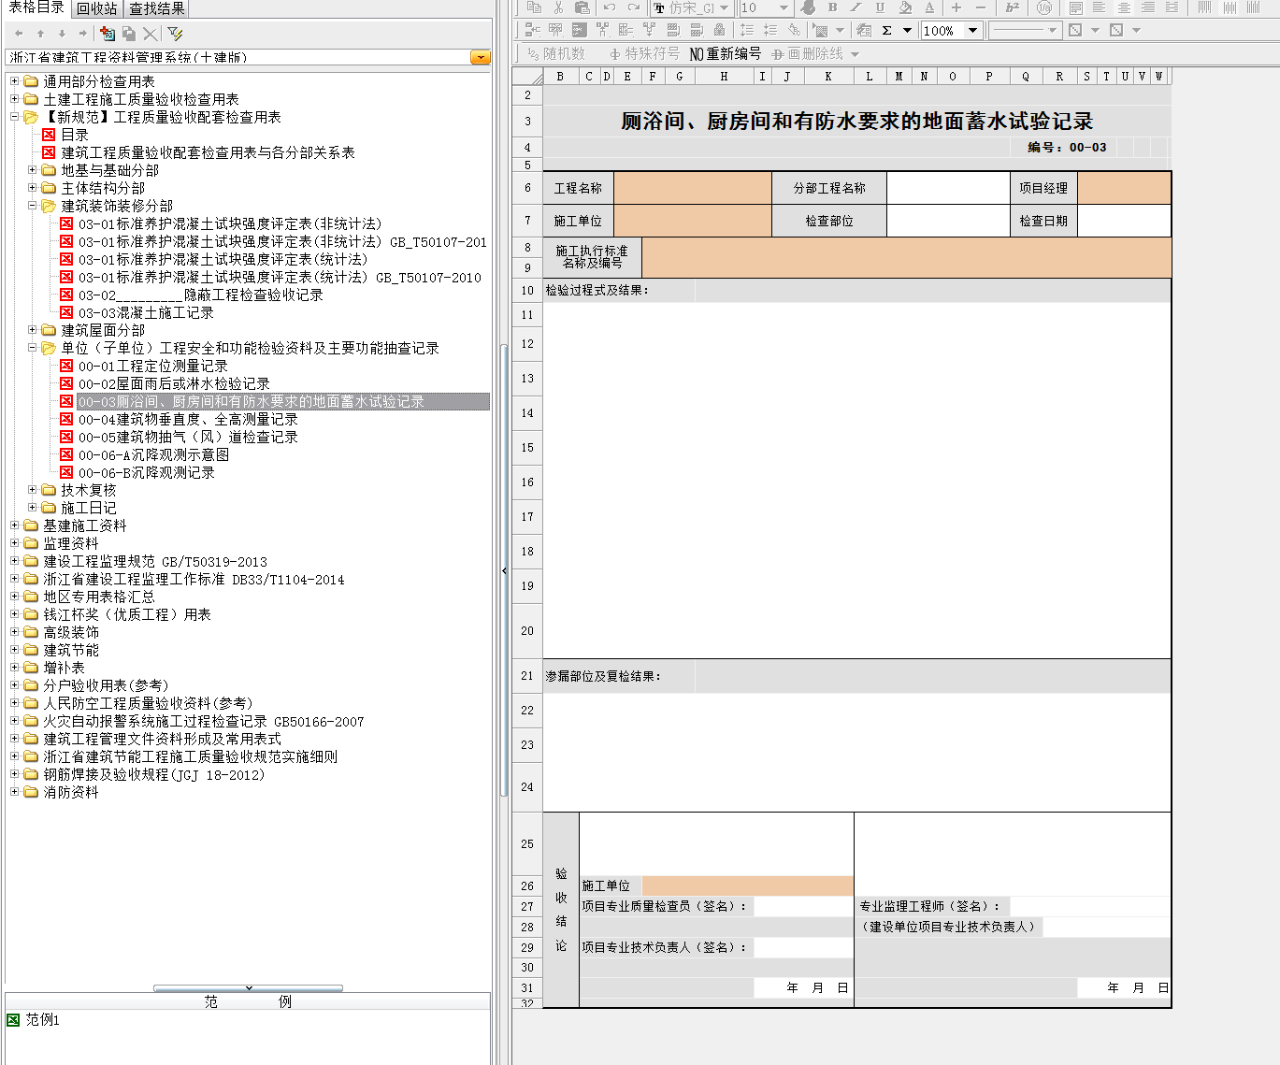Select 00-04建筑物垂直度、全高测量记录

pyautogui.click(x=188, y=420)
